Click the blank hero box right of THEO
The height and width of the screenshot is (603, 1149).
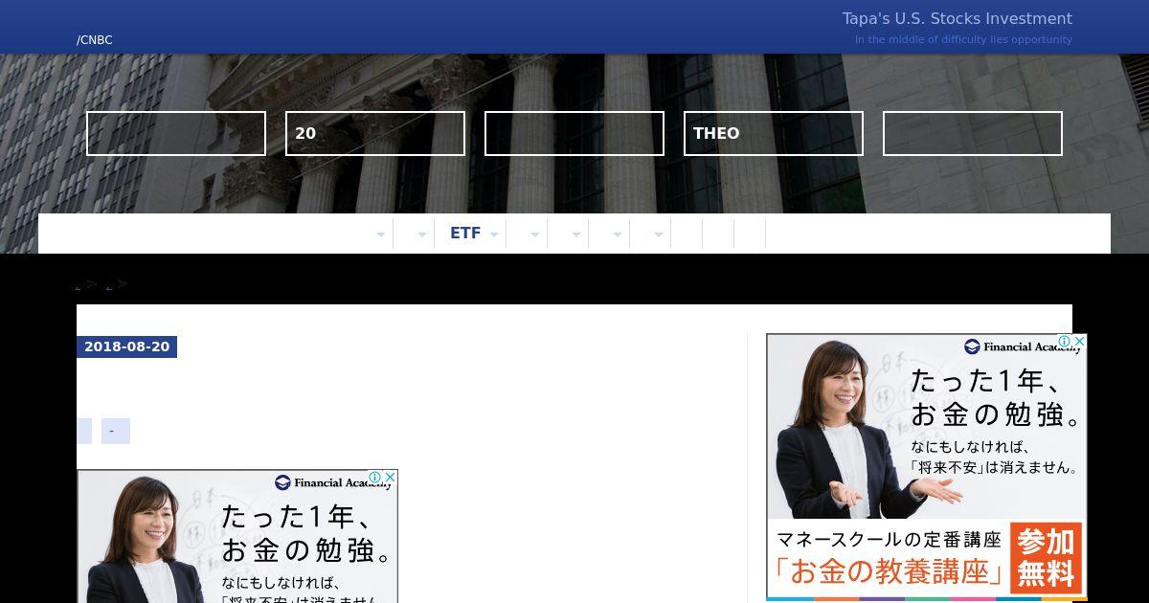click(x=973, y=133)
